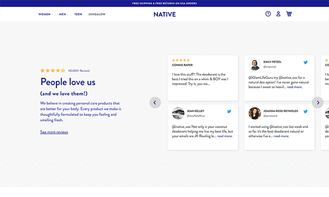Image resolution: width=329 pixels, height=197 pixels.
Task: Click the (and we love them!) subheading
Action: (64, 94)
